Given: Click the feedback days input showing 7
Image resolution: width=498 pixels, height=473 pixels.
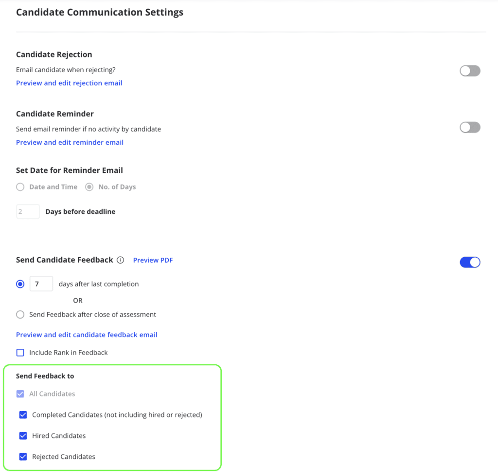Looking at the screenshot, I should (41, 284).
